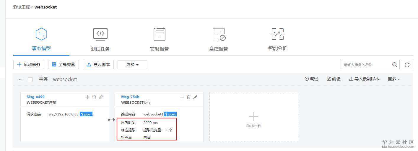This screenshot has height=151, width=418.
Task: Click the 事务模型 hexagon icon
Action: point(41,34)
